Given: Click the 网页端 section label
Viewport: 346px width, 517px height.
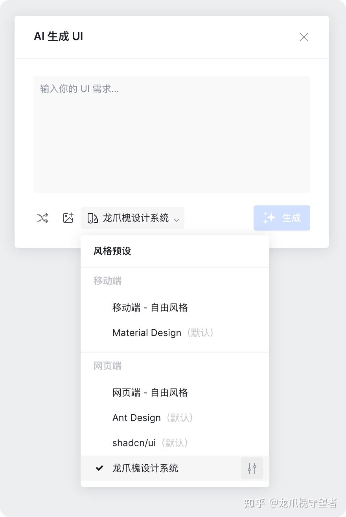Looking at the screenshot, I should click(x=107, y=366).
